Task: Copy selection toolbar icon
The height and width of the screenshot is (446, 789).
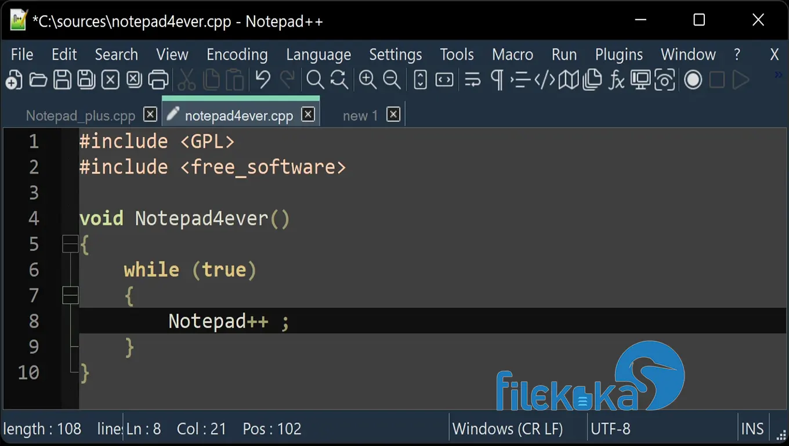Action: tap(211, 80)
